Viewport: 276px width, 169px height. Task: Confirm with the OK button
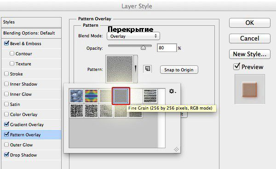[x=250, y=23]
